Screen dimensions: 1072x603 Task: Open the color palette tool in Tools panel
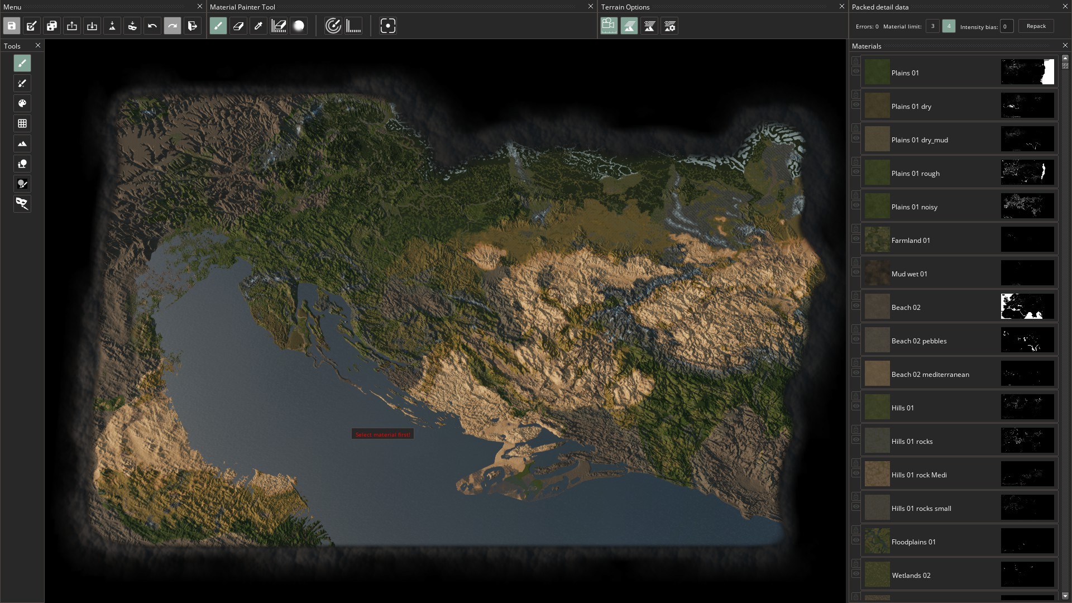tap(22, 103)
